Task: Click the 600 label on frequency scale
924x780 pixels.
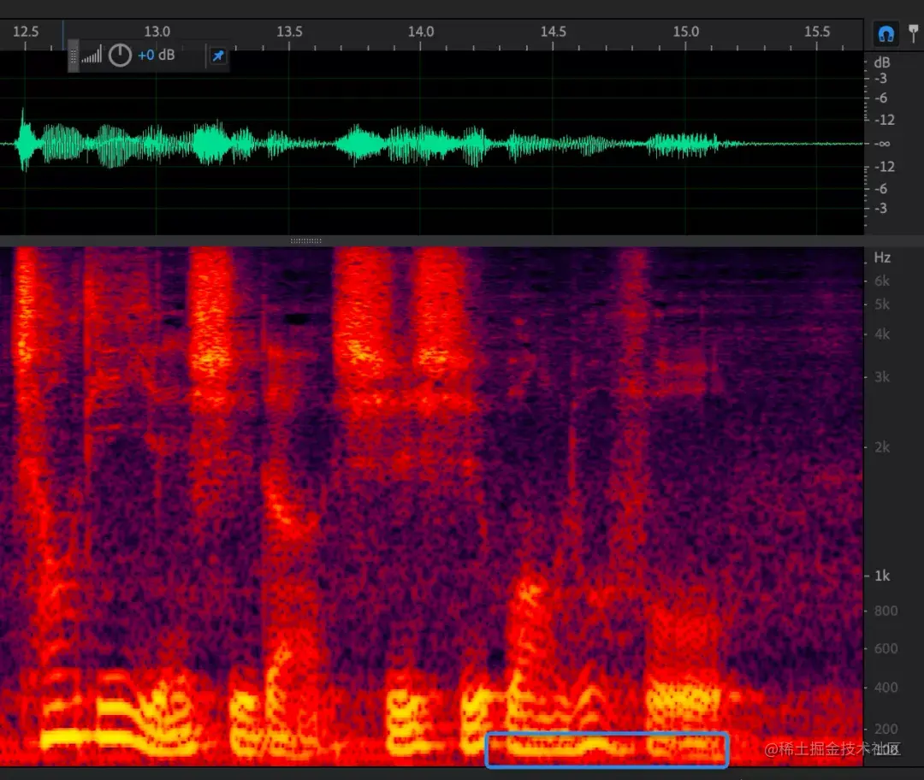Action: (x=885, y=648)
